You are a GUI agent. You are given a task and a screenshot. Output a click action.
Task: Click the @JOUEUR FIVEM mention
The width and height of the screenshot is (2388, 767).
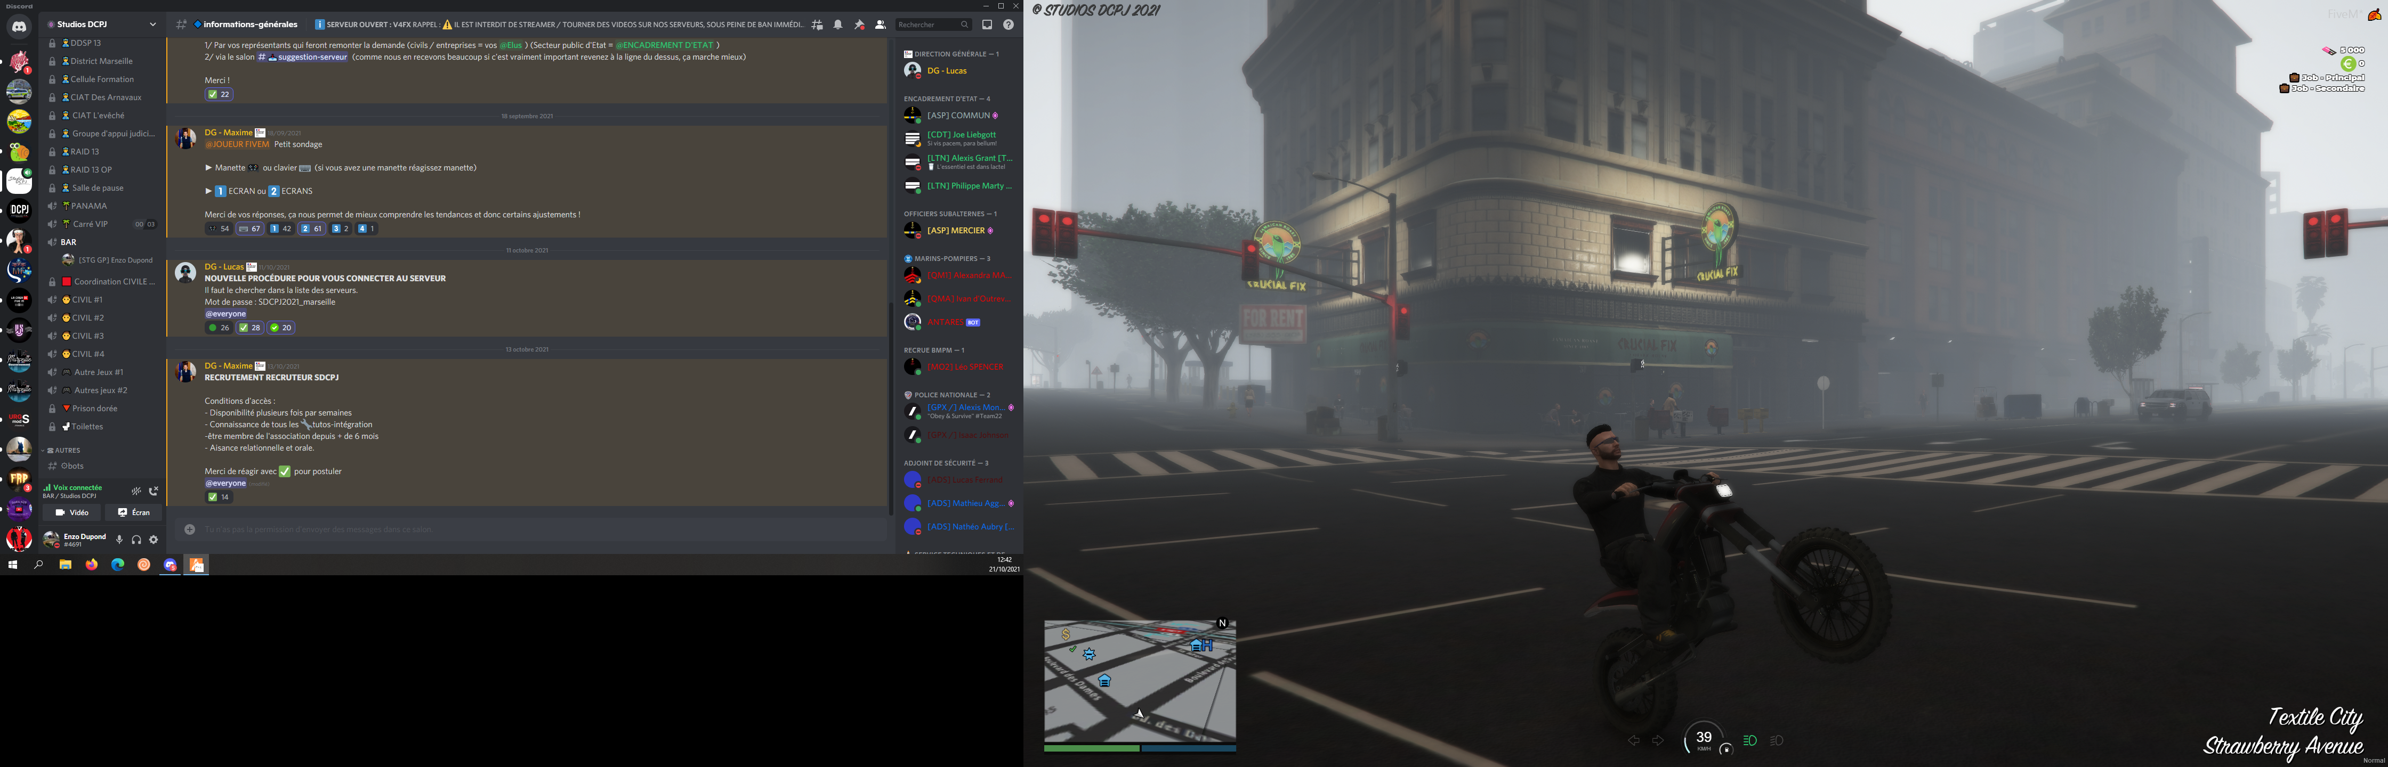pos(237,144)
